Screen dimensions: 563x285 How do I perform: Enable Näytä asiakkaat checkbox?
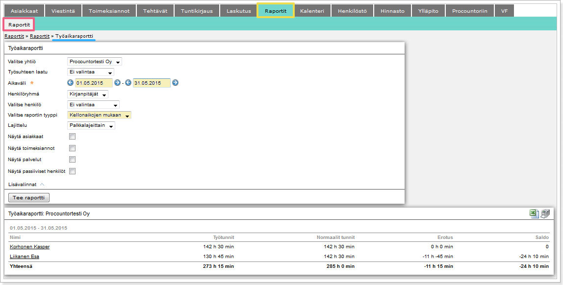[72, 137]
